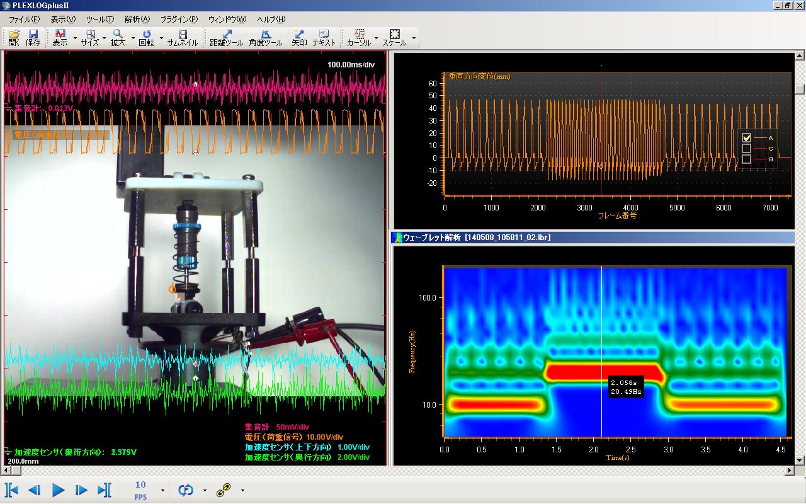Jump to the last frame
The height and width of the screenshot is (504, 806).
(x=104, y=490)
